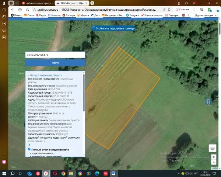
Task: Show hidden tray icons chevron on taskbar
Action: (x=179, y=173)
